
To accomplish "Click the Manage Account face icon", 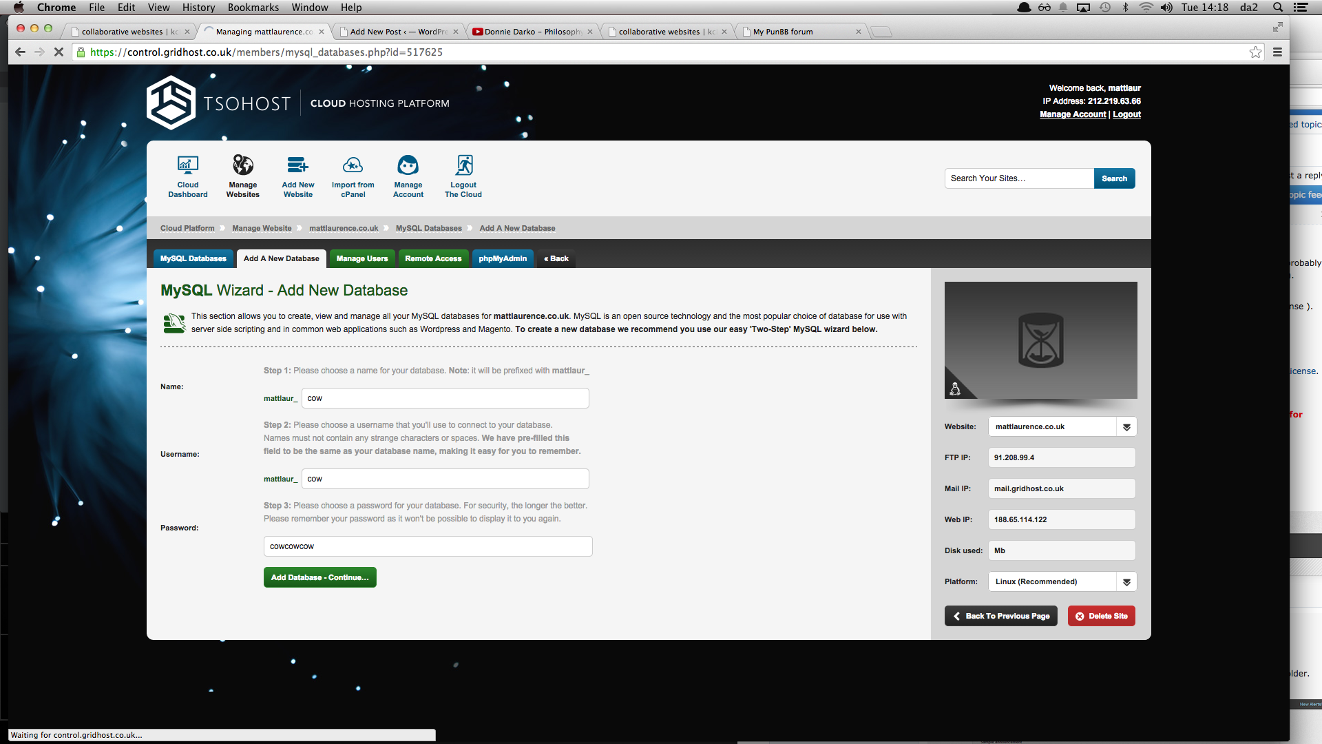I will [x=408, y=166].
